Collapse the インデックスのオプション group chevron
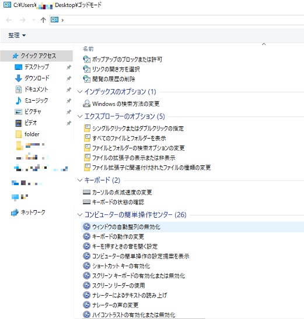Viewport: 304px width, 319px height. click(80, 92)
